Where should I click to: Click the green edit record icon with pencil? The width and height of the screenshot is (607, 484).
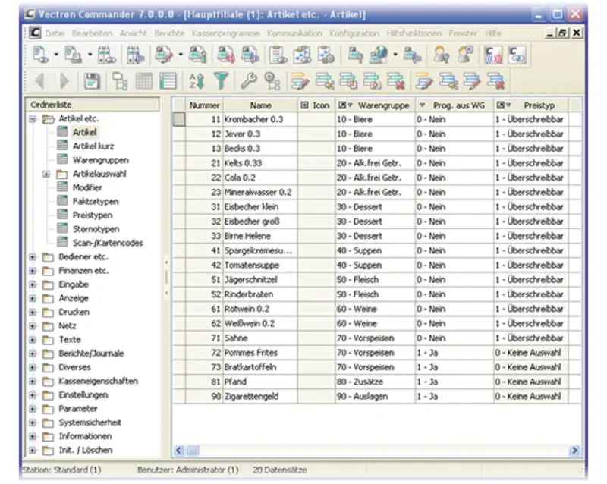[x=300, y=81]
